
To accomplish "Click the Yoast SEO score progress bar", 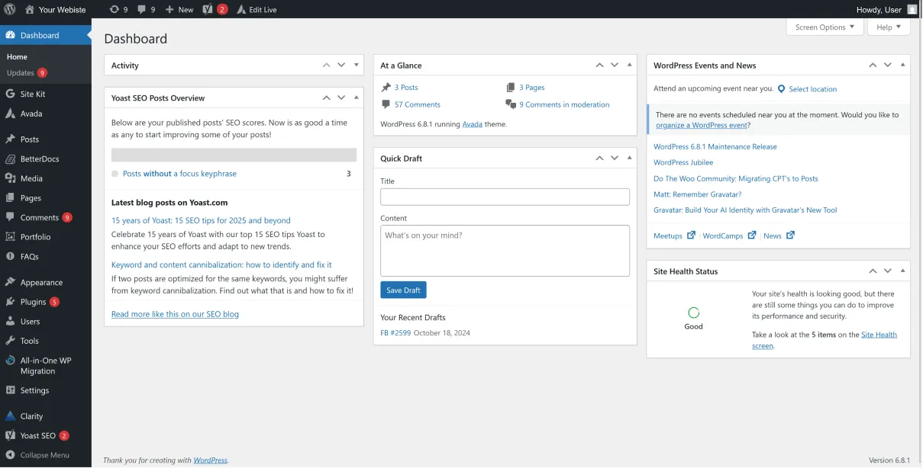I will (234, 155).
